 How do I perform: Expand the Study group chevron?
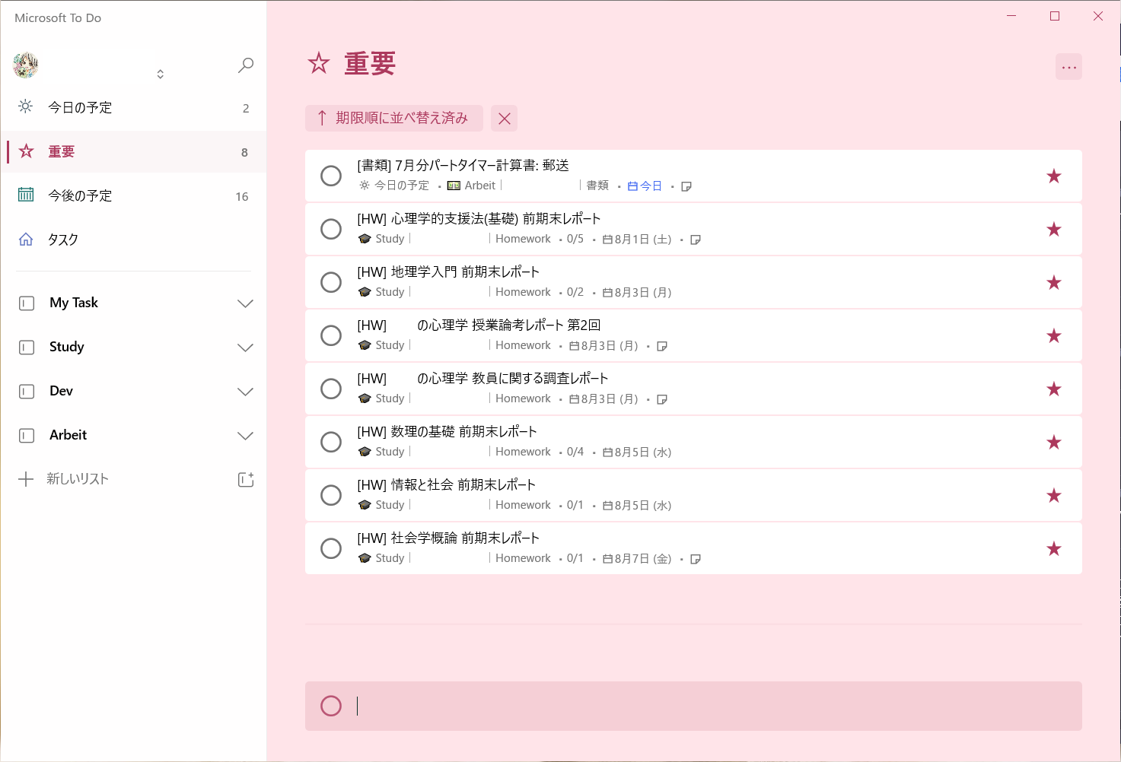point(244,348)
